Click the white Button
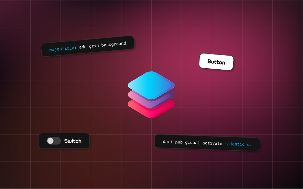Image resolution: width=303 pixels, height=189 pixels. [216, 62]
